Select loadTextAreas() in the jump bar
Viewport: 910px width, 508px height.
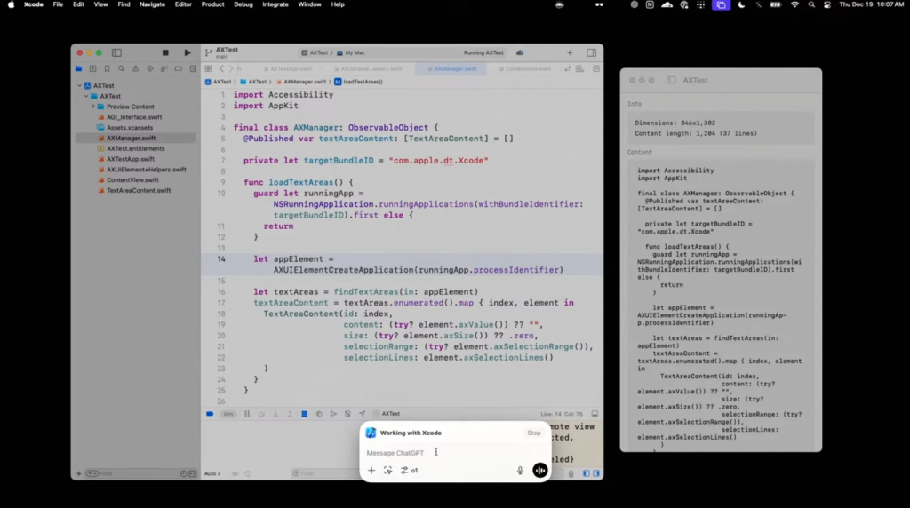pos(362,82)
